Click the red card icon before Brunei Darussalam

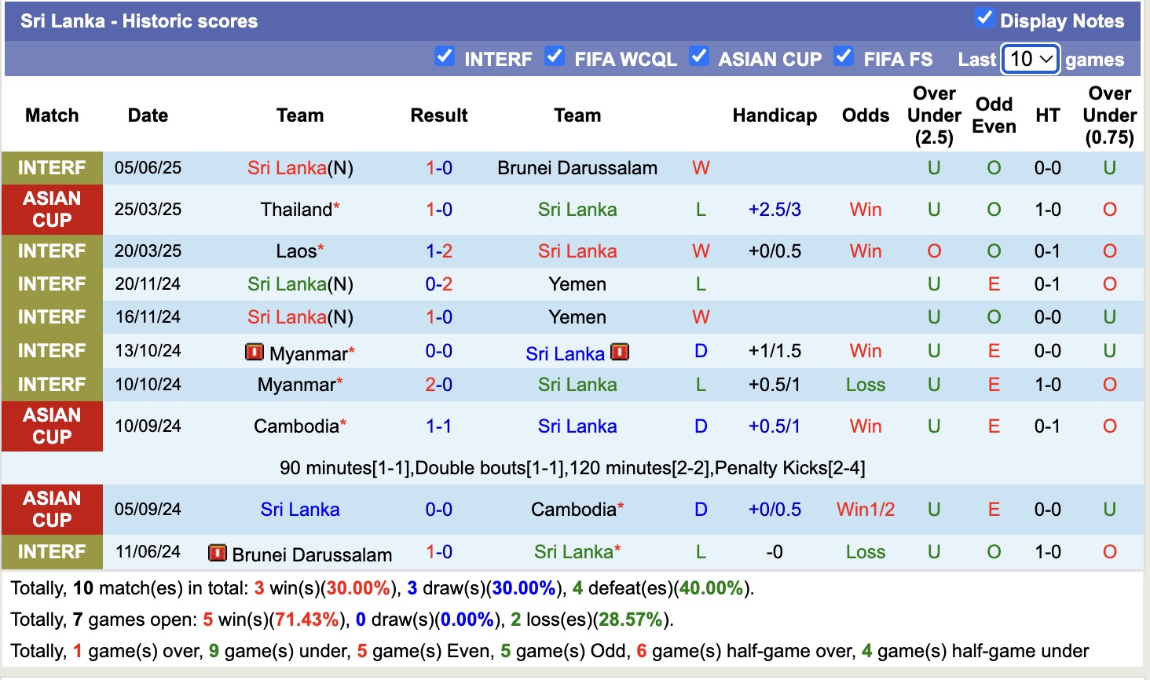pyautogui.click(x=217, y=553)
